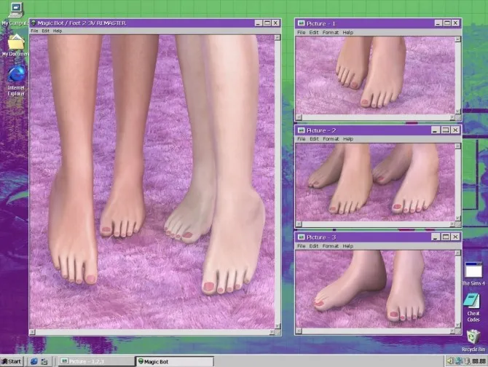
Task: Open Help menu in Picture - 1 window
Action: (348, 32)
